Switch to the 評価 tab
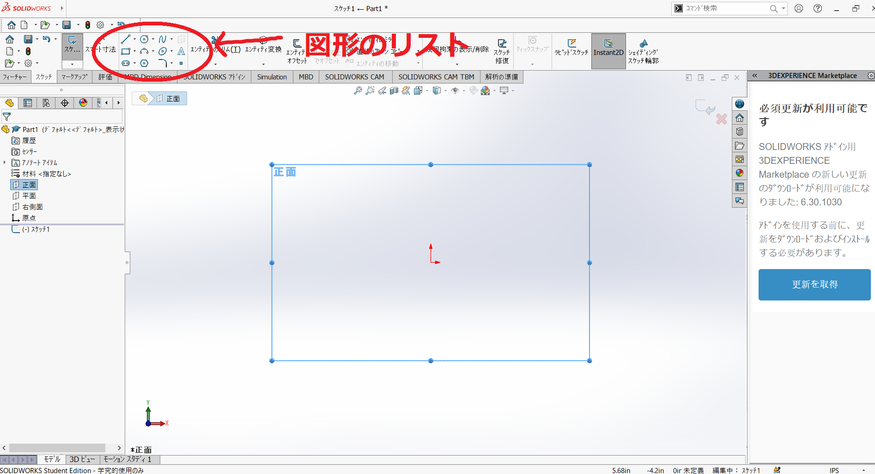Screen dimensions: 875x474 coord(105,77)
